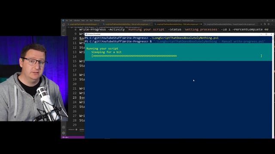Click the breadcrumb path above the editor
The height and width of the screenshot is (154, 275).
tap(105, 27)
